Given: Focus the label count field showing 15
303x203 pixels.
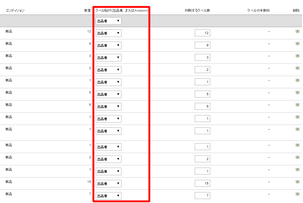Looking at the screenshot, I should tap(202, 183).
